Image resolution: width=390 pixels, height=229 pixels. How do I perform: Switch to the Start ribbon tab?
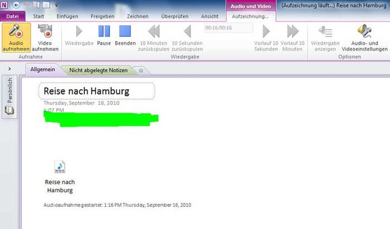pyautogui.click(x=38, y=17)
